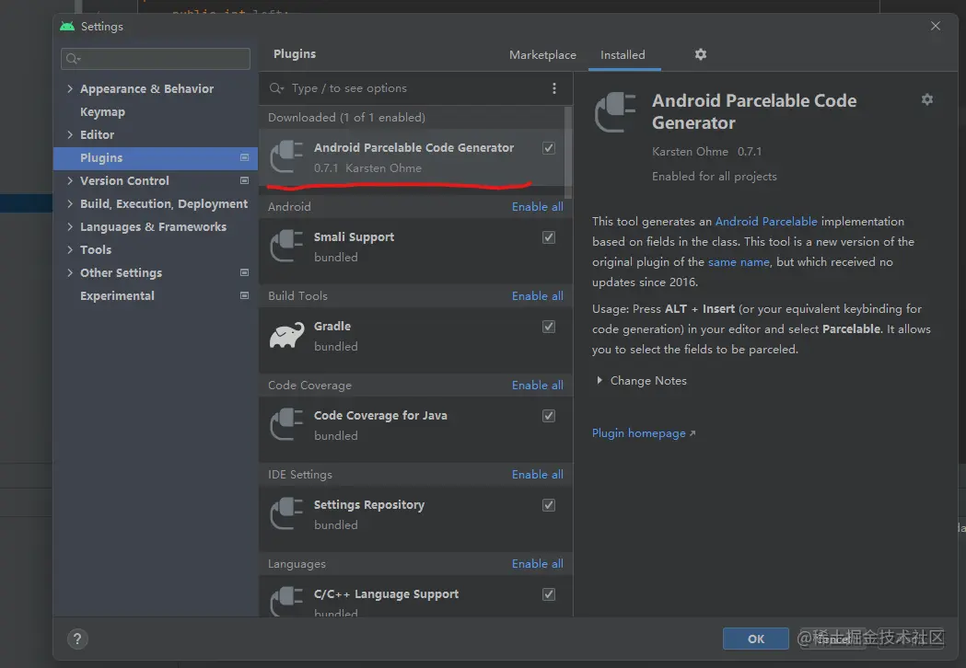Click the OK button
Viewport: 966px width, 668px height.
755,639
